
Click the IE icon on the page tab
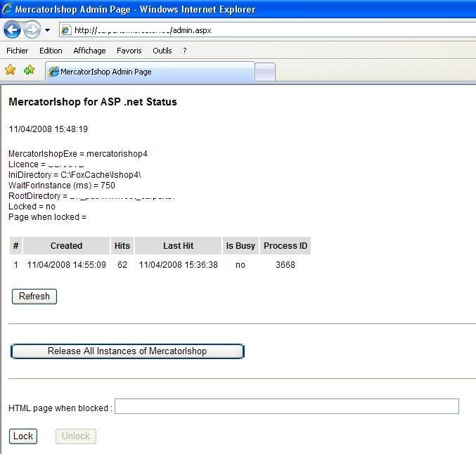click(53, 72)
